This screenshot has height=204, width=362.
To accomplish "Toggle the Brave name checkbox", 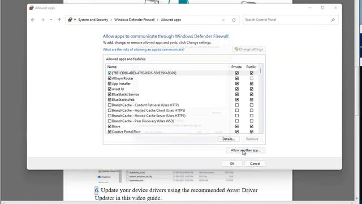I will coord(110,126).
